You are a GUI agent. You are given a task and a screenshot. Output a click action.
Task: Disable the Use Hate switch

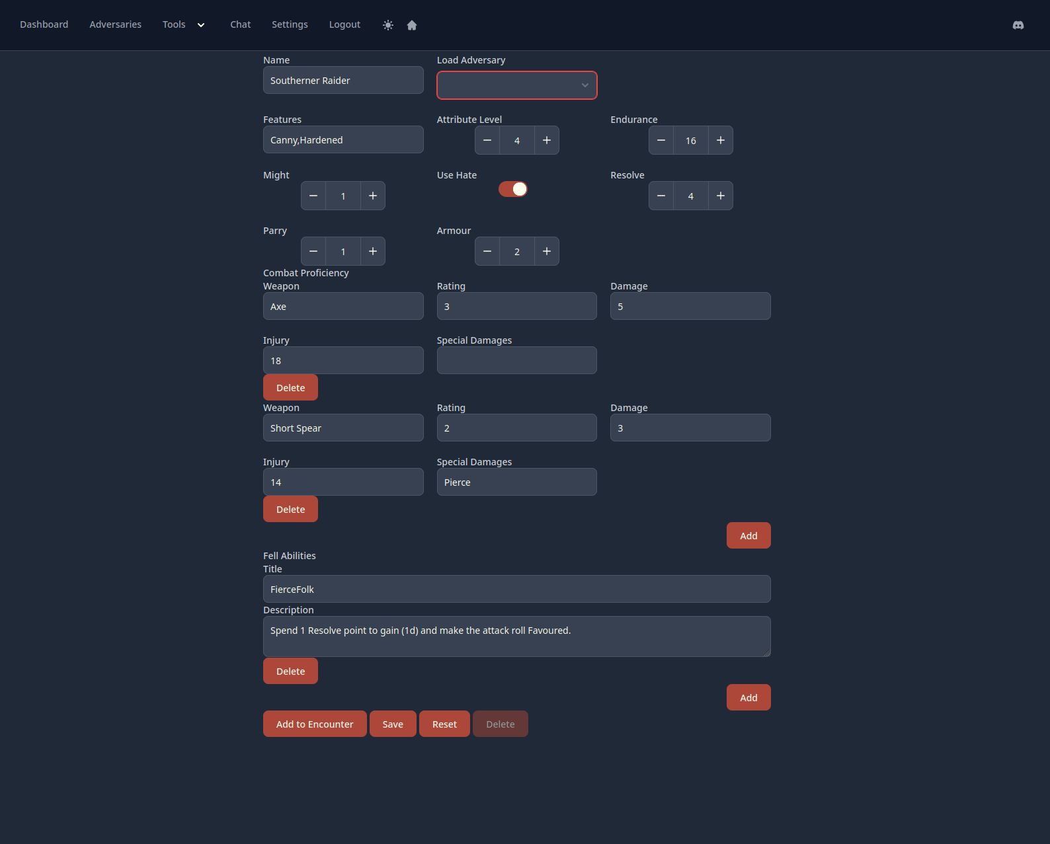coord(513,189)
